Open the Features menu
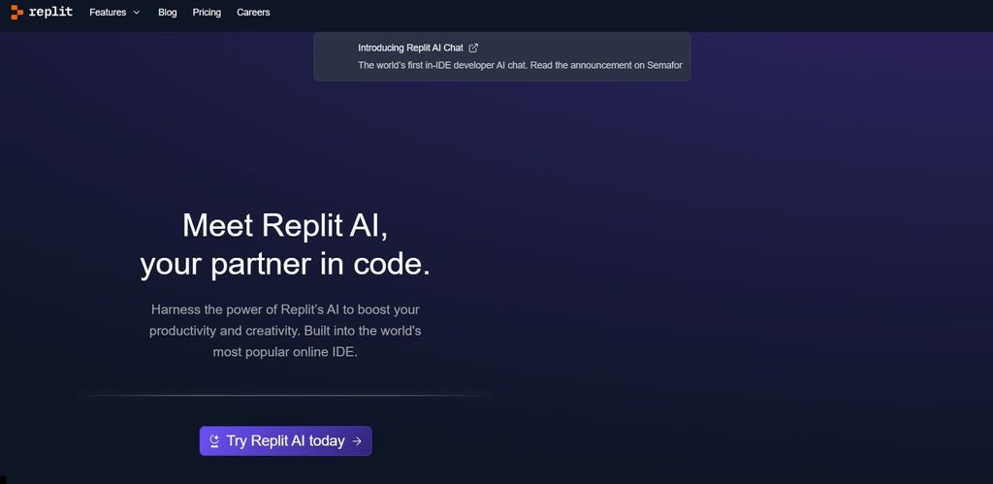 108,13
